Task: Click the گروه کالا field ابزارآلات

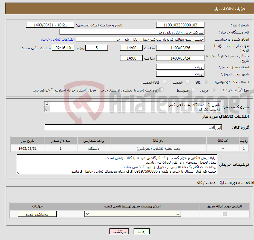Action: [x=133, y=127]
